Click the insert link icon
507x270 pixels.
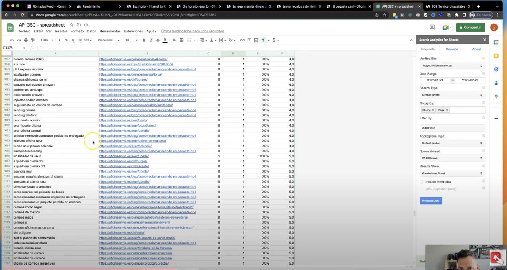tap(242, 40)
